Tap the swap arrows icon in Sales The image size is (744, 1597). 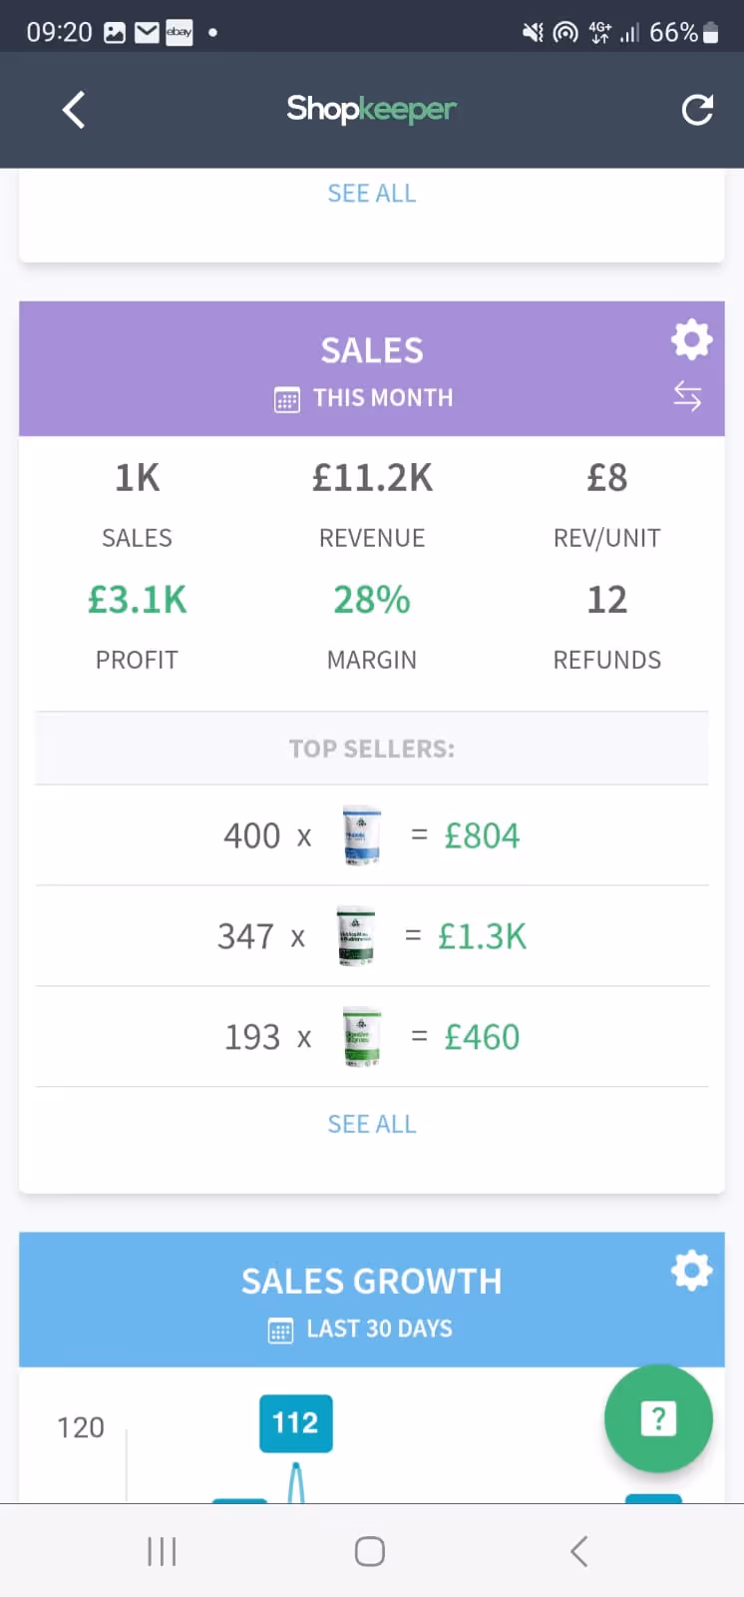tap(687, 396)
